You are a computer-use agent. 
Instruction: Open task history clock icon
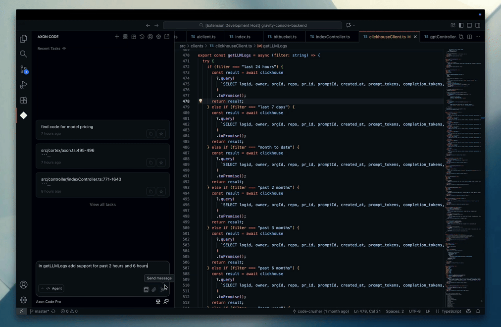pos(142,37)
